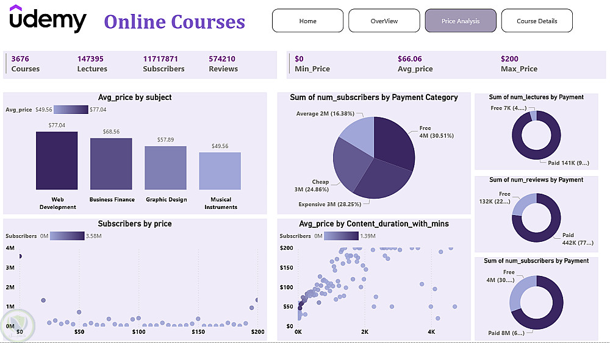
Task: Select the Web Development bar
Action: point(57,160)
